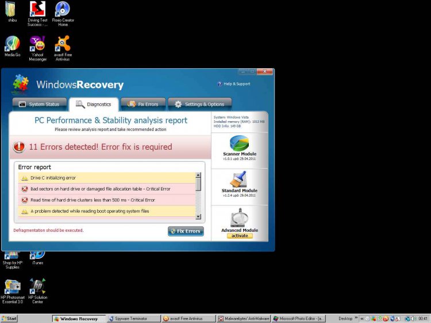Click the Standard Module brush icon

[238, 179]
